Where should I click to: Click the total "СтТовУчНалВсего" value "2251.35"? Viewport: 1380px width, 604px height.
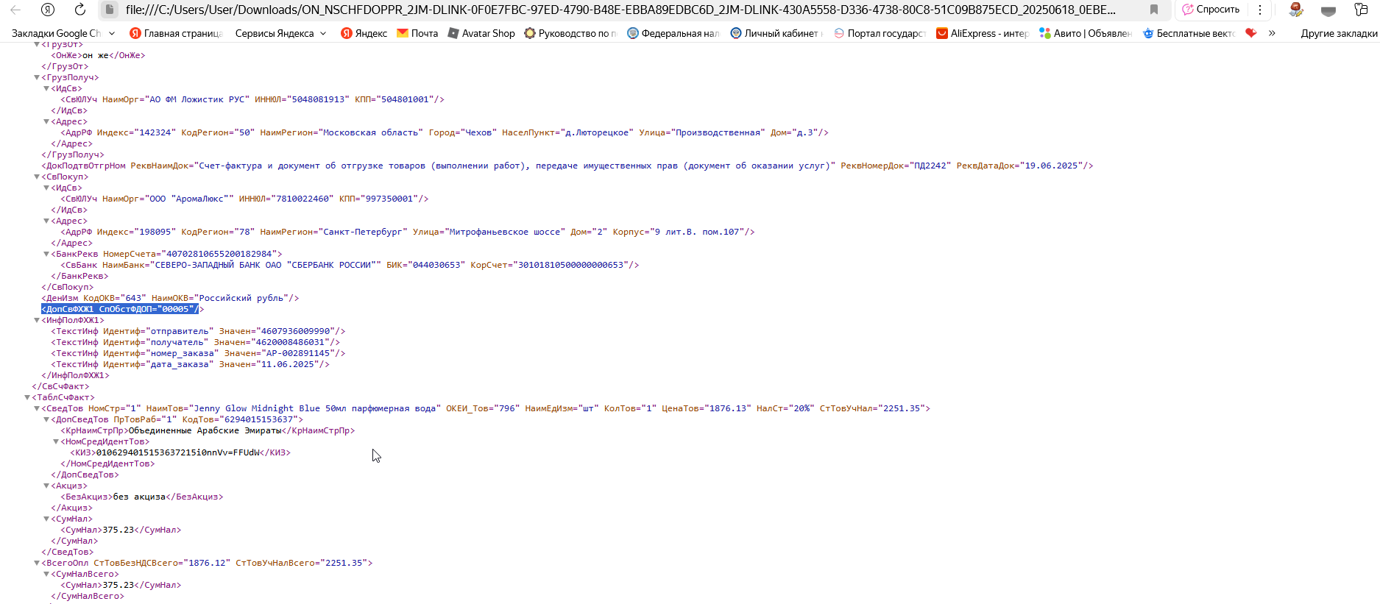[x=344, y=563]
